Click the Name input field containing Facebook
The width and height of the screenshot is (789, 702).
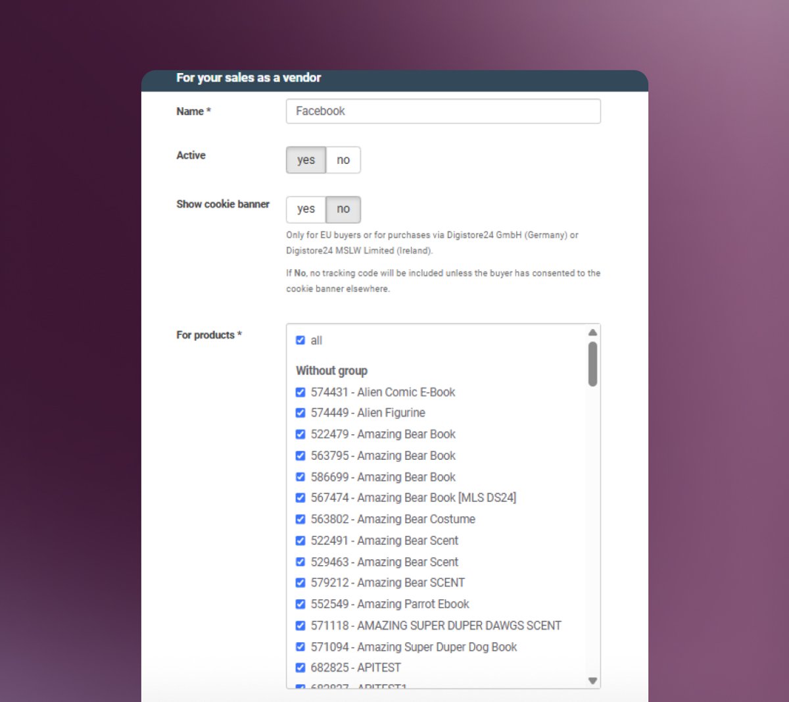pos(443,111)
